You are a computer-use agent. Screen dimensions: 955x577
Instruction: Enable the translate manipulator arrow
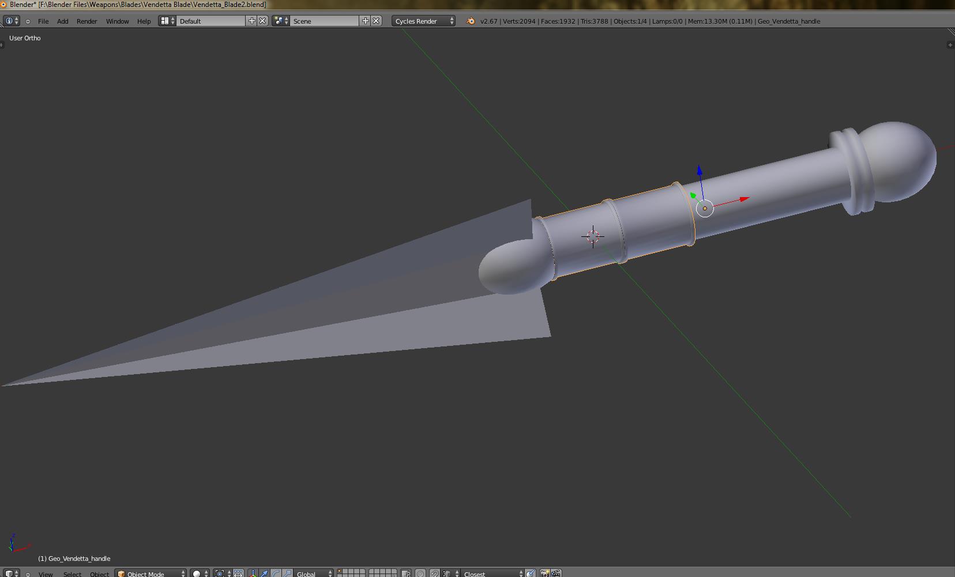[264, 574]
